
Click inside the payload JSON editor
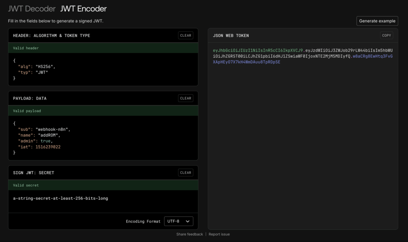point(103,138)
